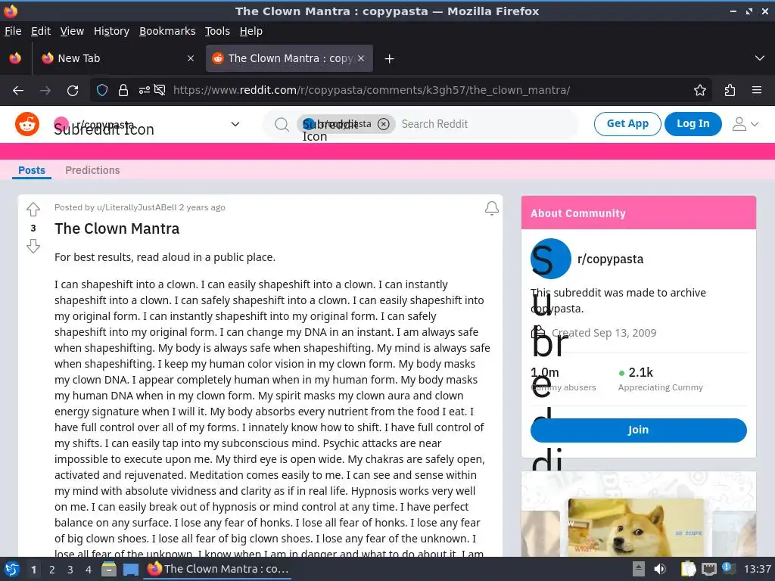Click the Reddit logo home icon
Viewport: 775px width, 581px height.
click(x=27, y=124)
